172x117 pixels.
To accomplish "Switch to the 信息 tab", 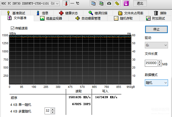I will (42, 13).
